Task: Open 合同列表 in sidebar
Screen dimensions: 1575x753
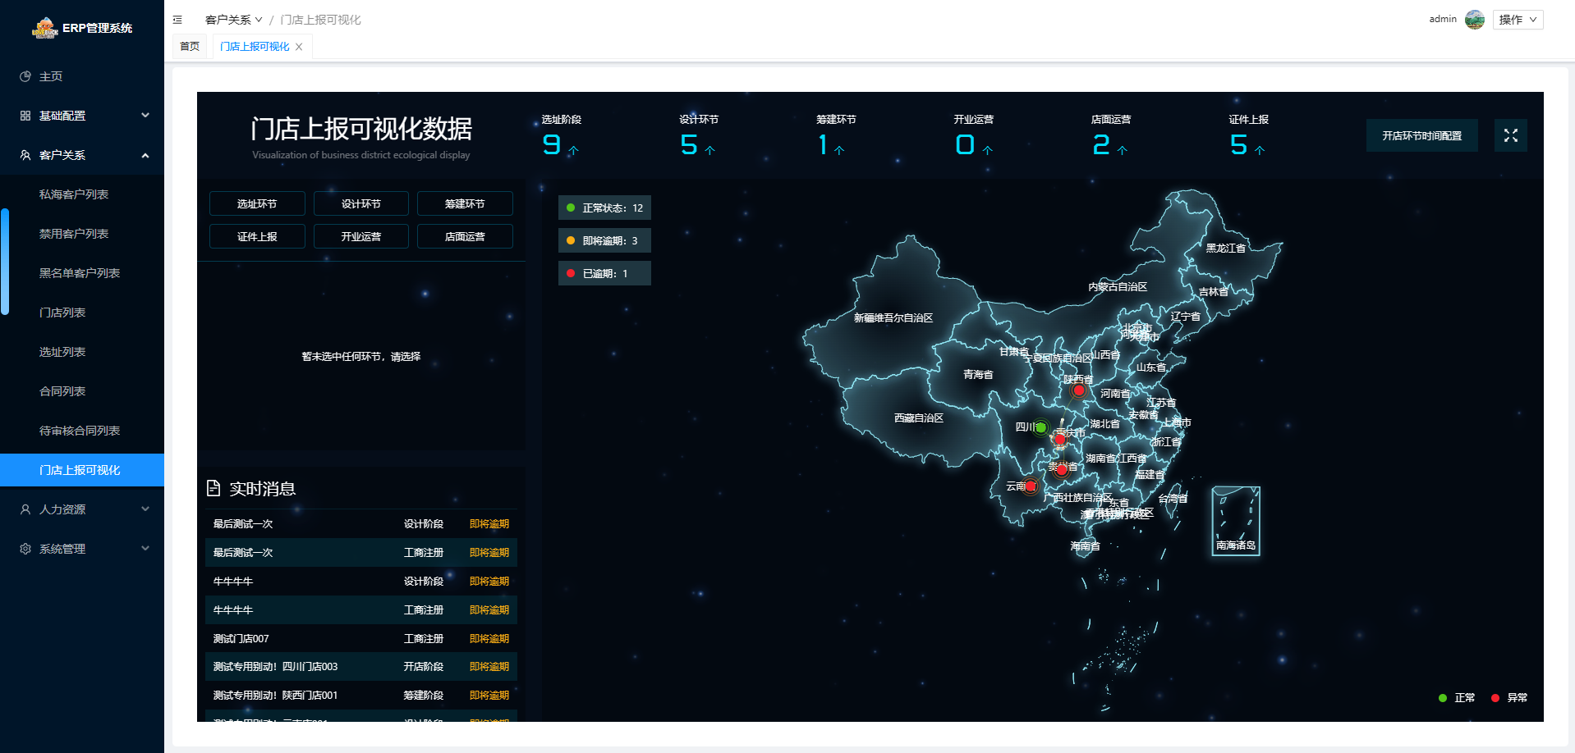Action: (62, 391)
